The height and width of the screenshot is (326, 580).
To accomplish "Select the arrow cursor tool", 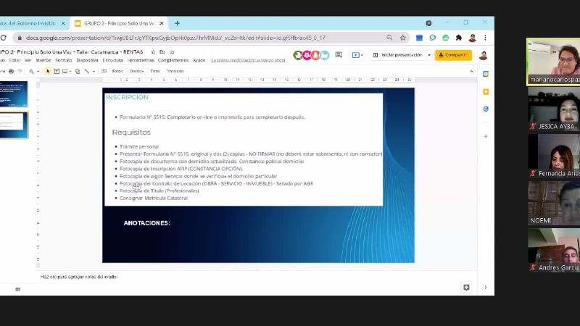I will coord(48,71).
